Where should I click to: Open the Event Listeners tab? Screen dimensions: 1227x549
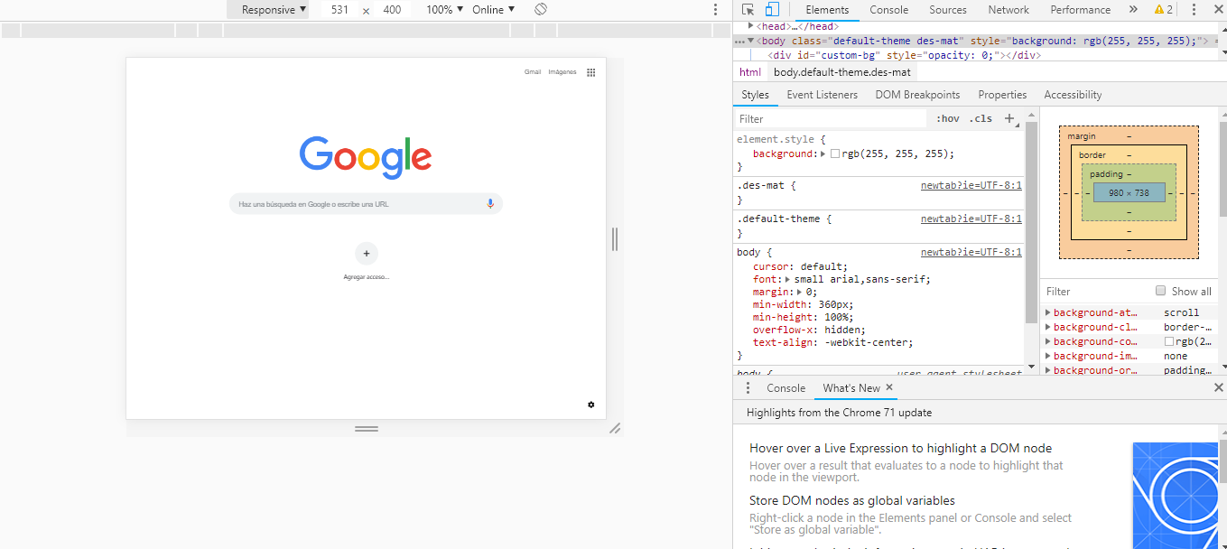click(823, 95)
